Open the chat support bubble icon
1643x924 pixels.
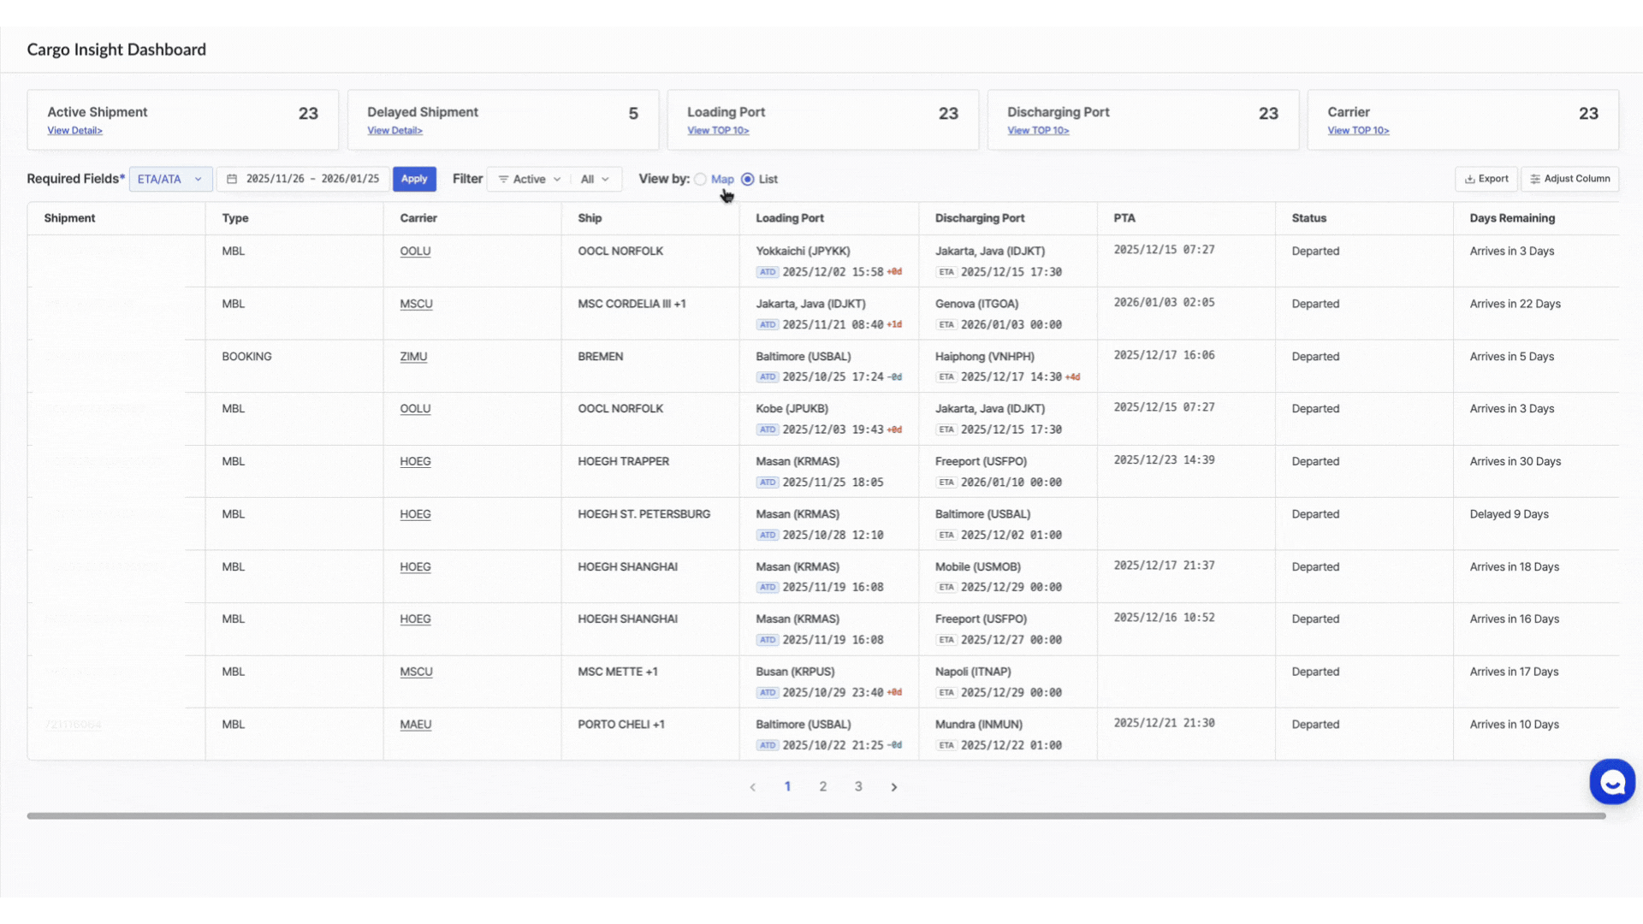click(1612, 782)
